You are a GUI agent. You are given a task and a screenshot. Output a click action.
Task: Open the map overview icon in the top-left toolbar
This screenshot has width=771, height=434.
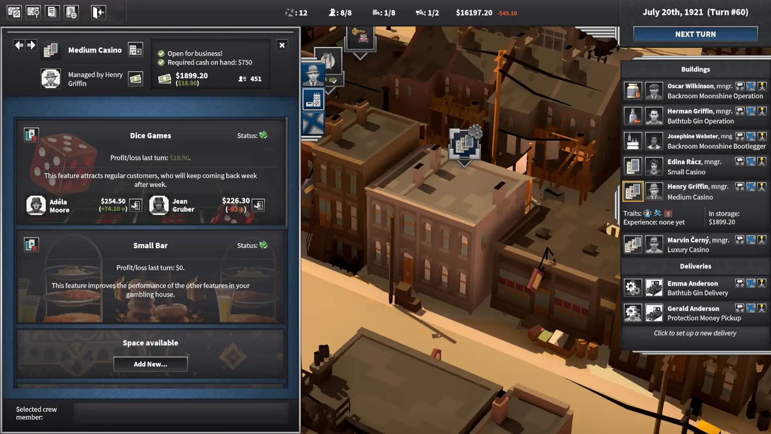pos(14,12)
